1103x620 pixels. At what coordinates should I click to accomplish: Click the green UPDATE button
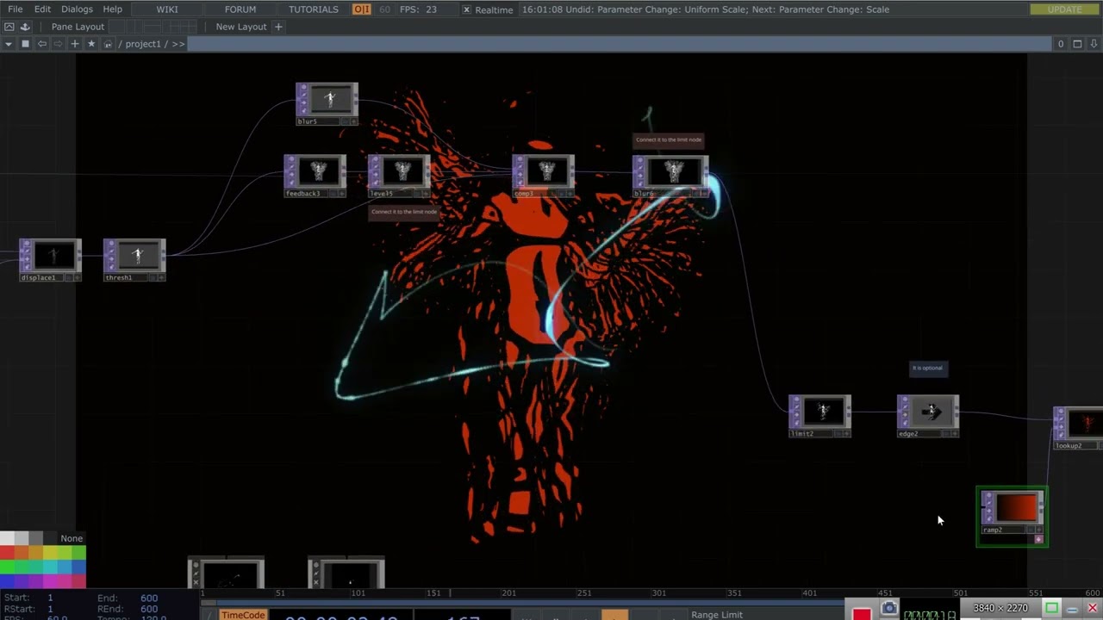pos(1064,9)
